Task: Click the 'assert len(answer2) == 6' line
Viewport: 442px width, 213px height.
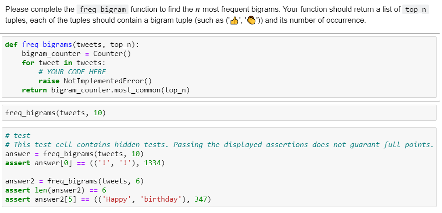Action: [56, 190]
